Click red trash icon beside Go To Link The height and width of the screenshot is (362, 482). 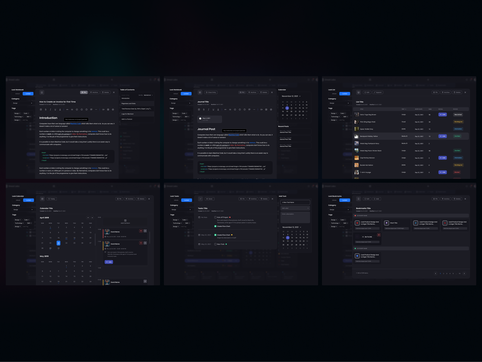379,235
